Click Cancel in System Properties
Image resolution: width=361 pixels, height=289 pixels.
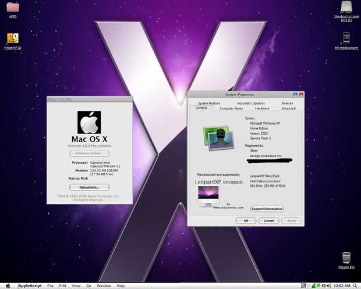coord(268,221)
